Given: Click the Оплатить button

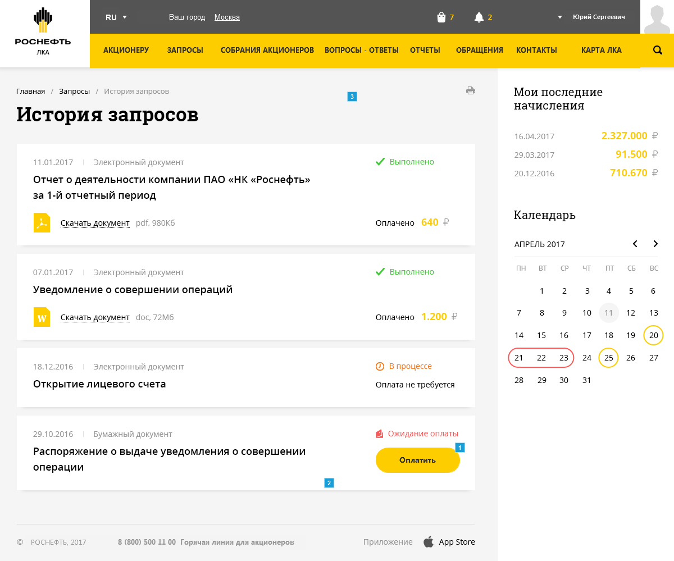Looking at the screenshot, I should point(417,460).
